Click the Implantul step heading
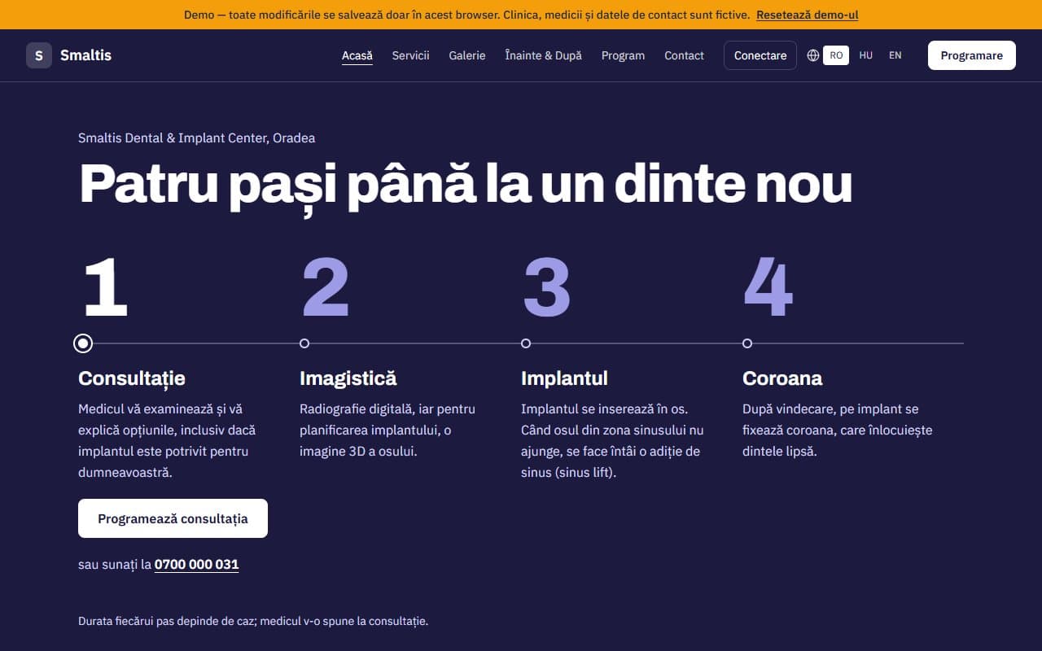 pos(564,378)
